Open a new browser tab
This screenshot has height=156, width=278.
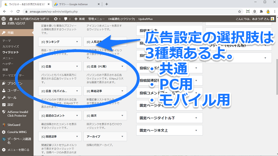coord(107,4)
